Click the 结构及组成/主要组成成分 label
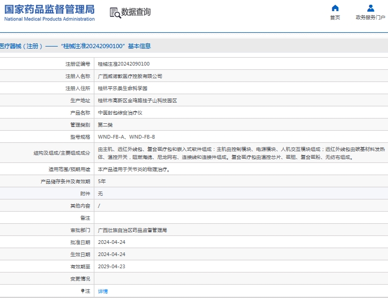Screen dimensions: 388x300 [x=62, y=153]
